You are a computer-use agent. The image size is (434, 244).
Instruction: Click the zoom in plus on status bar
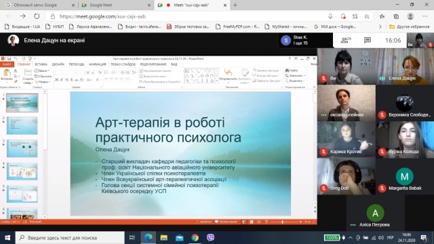coord(301,222)
